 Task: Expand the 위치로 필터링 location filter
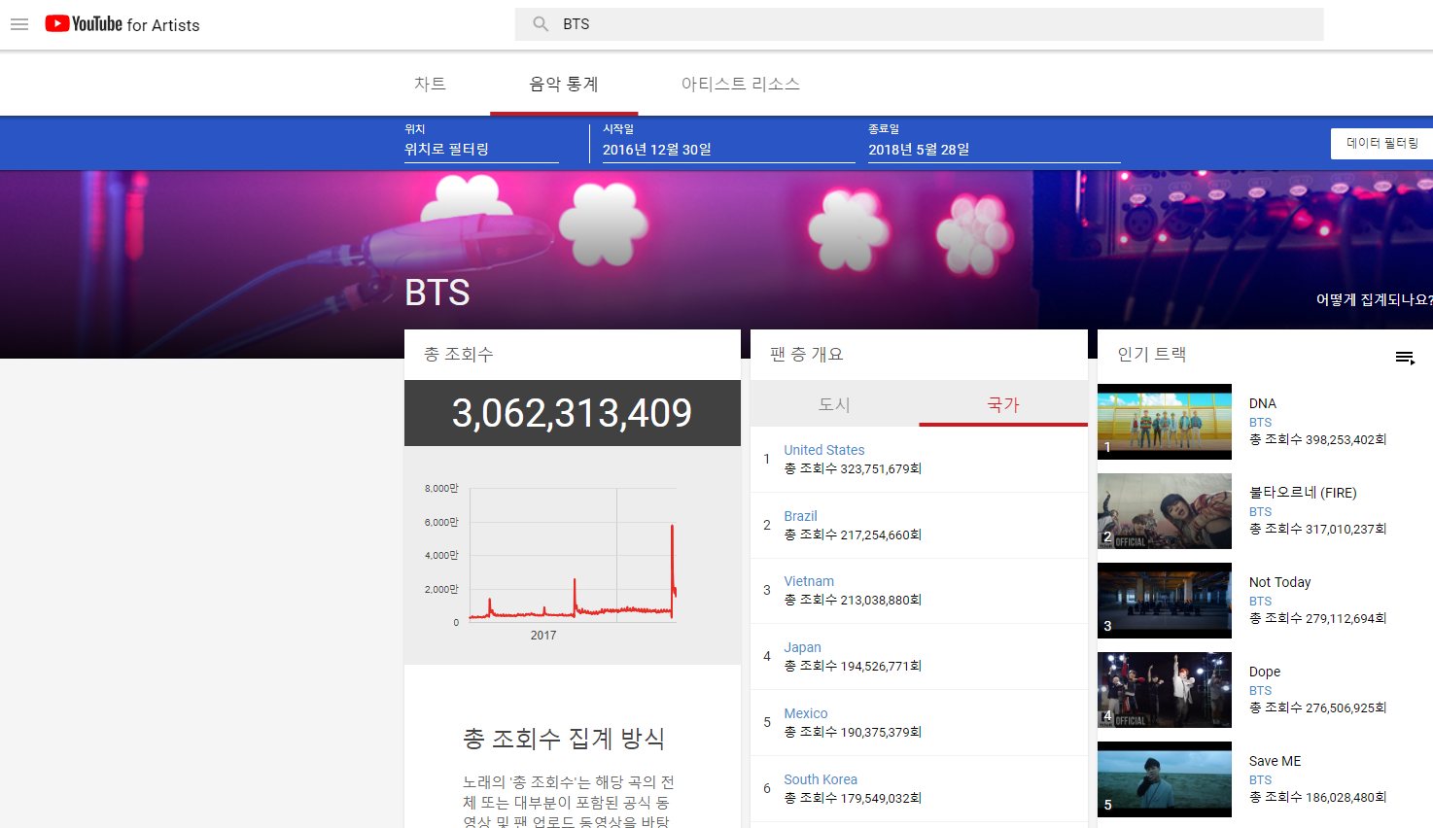(x=481, y=150)
